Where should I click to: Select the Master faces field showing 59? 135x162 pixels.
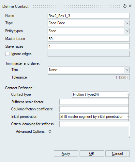click(x=89, y=39)
